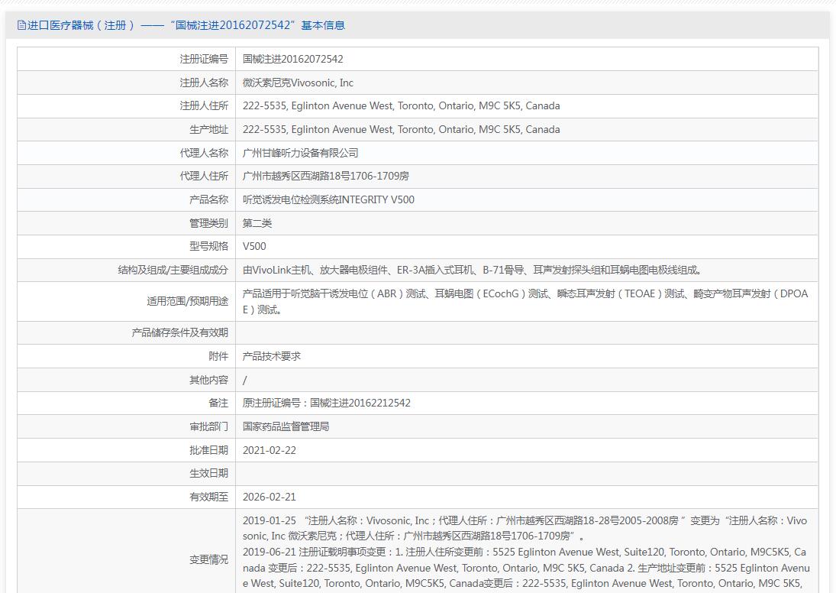The height and width of the screenshot is (593, 836).
Task: Select expiry date 2026-02-21
Action: click(270, 497)
